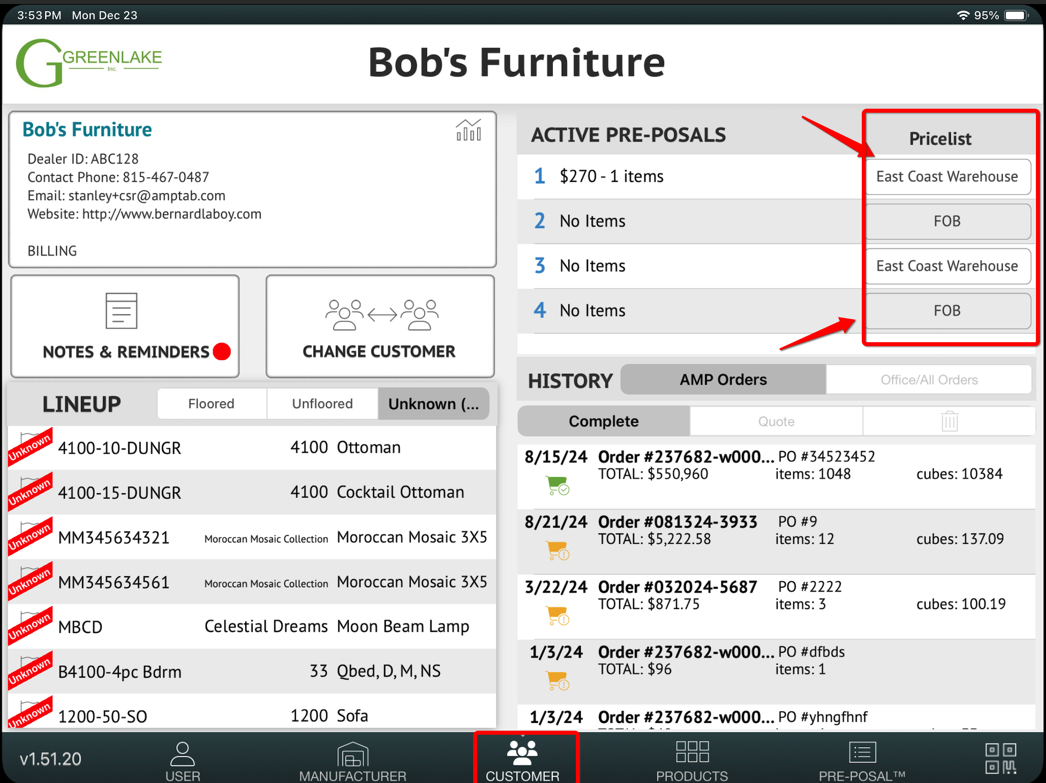Open the Pre-Posal list icon
This screenshot has height=783, width=1046.
click(x=862, y=753)
